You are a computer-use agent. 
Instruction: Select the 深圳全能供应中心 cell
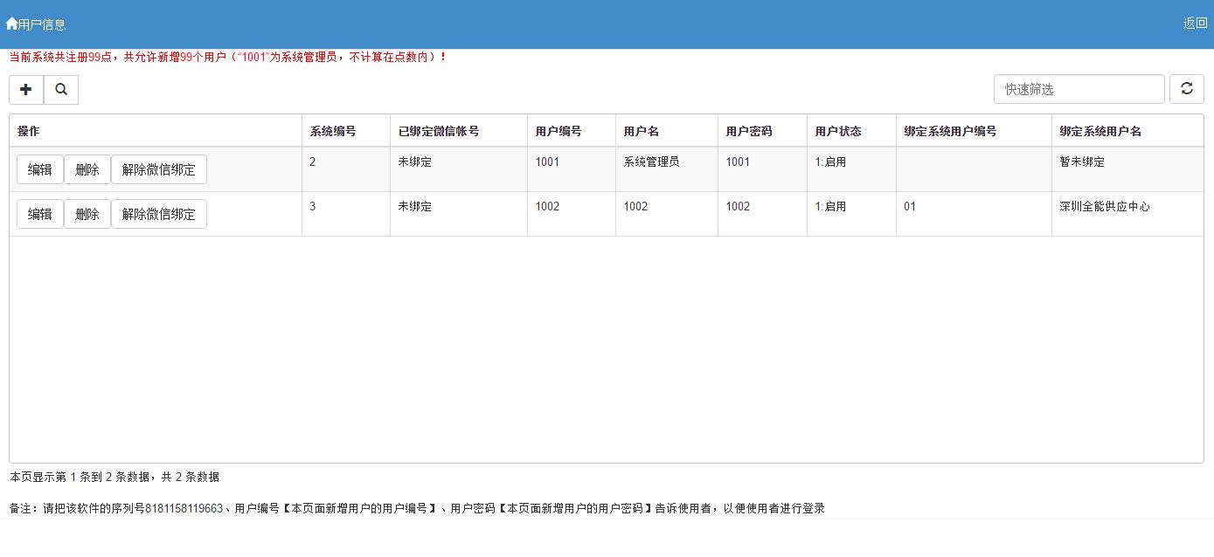(1105, 207)
